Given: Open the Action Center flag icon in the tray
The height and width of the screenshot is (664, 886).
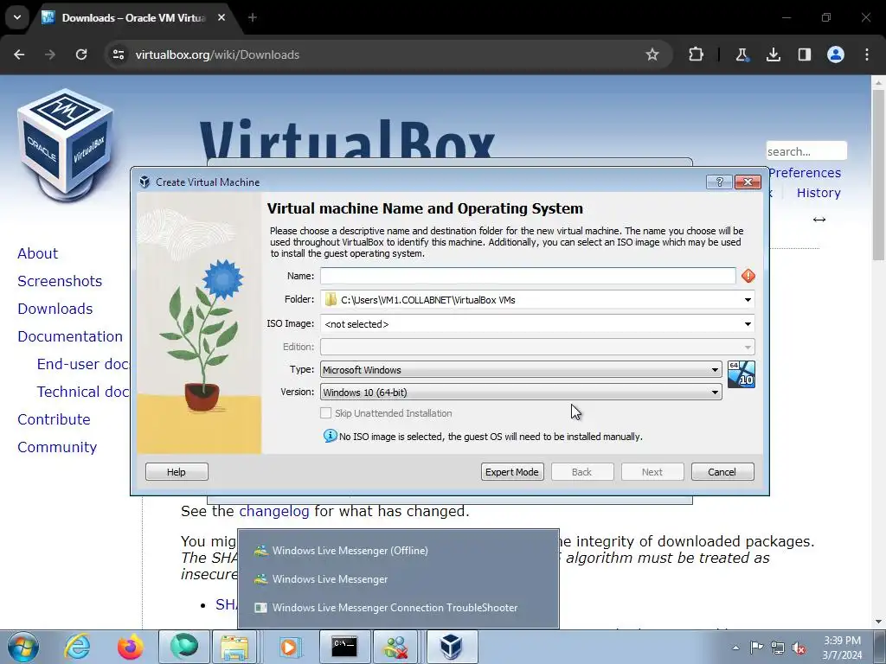Looking at the screenshot, I should [x=756, y=648].
